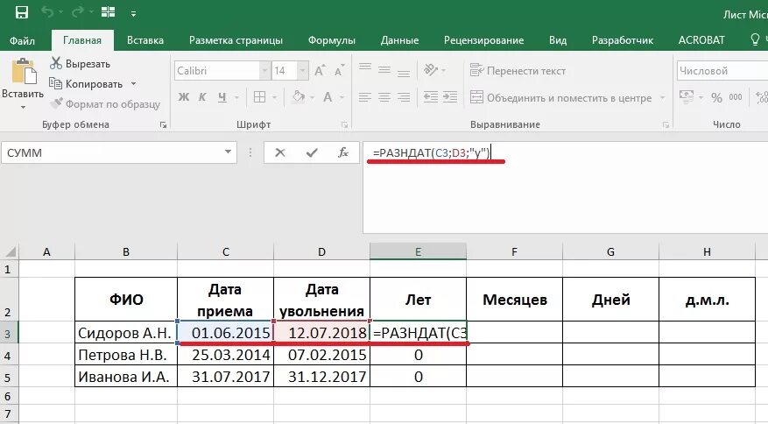Click the Undo arrow icon
Viewport: 768px width, 424px height.
[47, 11]
